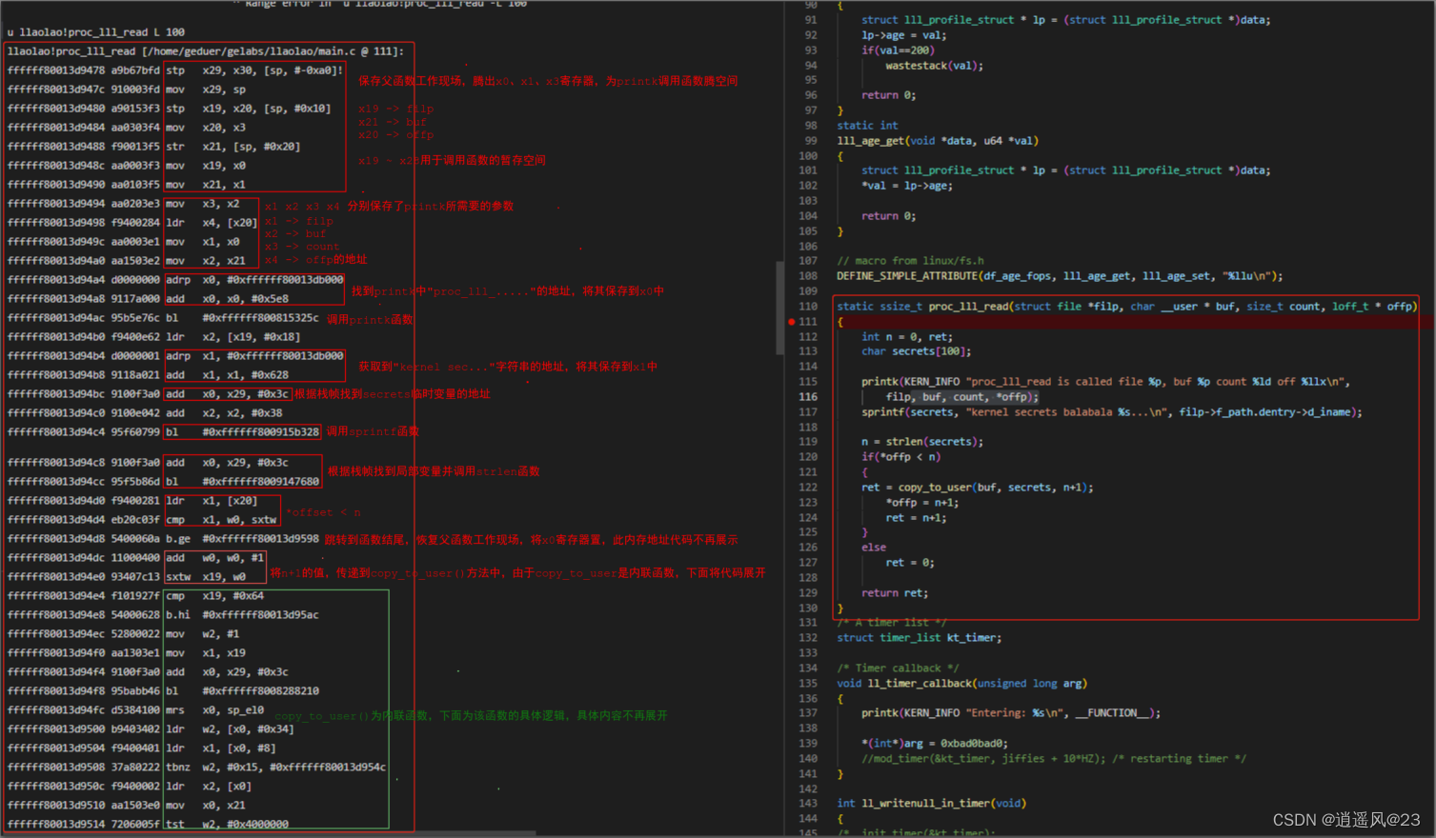Click the command line 'u llaolao!proc_lll_read L 100'
The height and width of the screenshot is (838, 1436).
click(x=96, y=32)
